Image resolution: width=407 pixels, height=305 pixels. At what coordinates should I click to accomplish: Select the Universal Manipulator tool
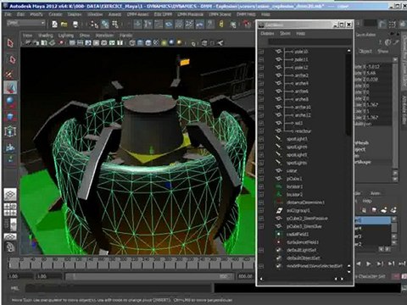click(x=10, y=131)
